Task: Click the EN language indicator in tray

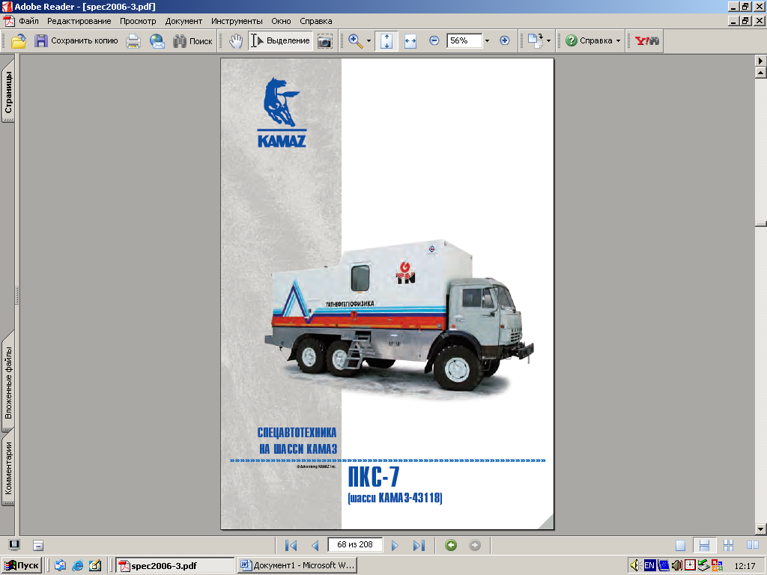Action: [x=649, y=566]
